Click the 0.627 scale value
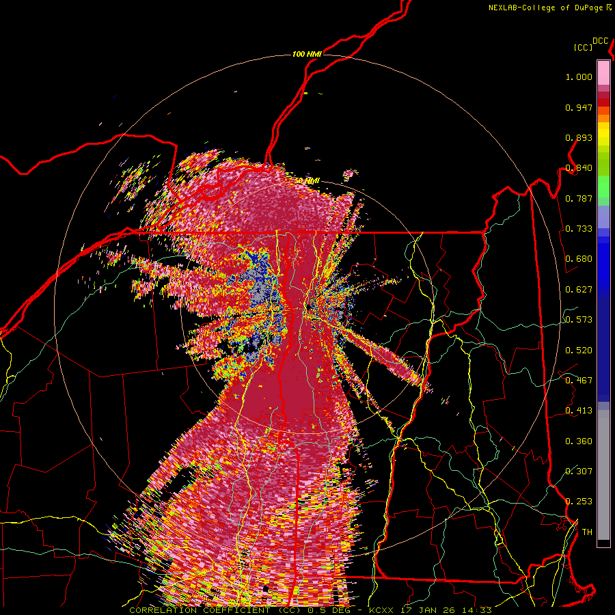This screenshot has width=615, height=615. click(579, 290)
